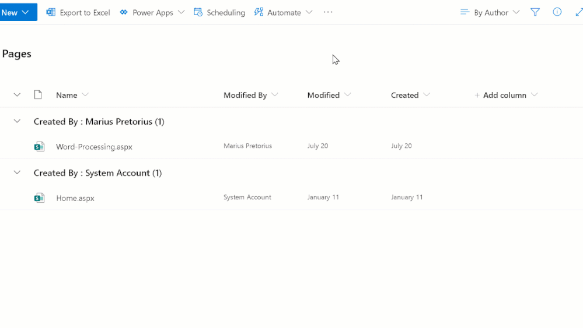Select Created By System Account group heading
The width and height of the screenshot is (583, 328).
coord(98,173)
